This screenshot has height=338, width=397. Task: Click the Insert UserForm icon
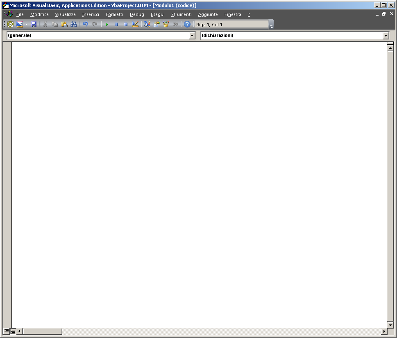20,24
